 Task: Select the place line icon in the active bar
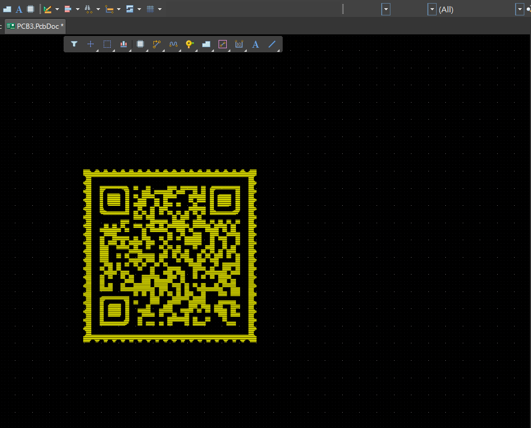pyautogui.click(x=272, y=44)
